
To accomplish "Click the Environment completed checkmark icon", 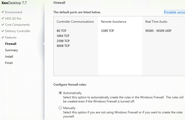I will 3,12.
